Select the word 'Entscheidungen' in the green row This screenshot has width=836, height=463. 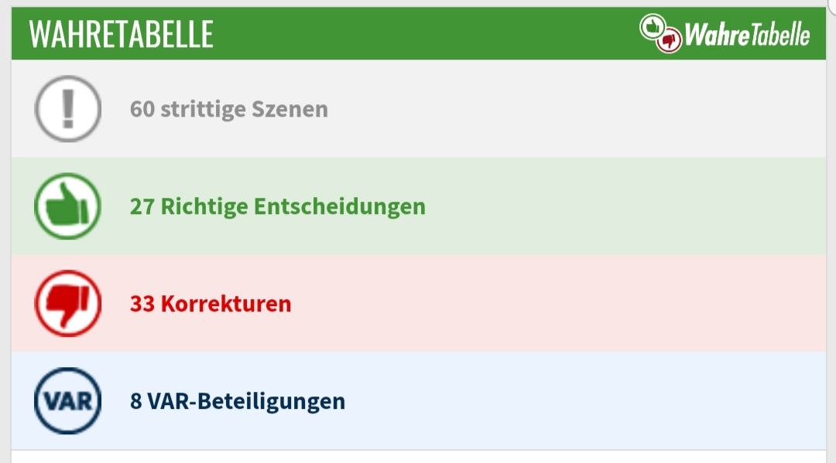click(340, 206)
